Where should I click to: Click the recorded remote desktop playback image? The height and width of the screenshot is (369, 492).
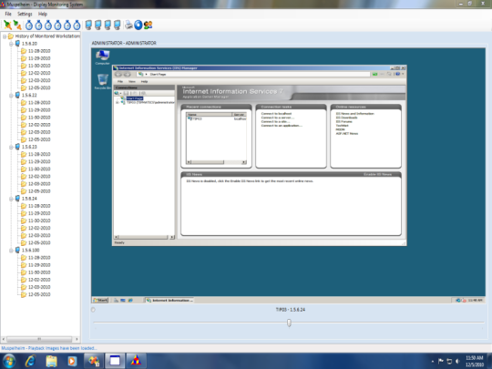point(288,176)
